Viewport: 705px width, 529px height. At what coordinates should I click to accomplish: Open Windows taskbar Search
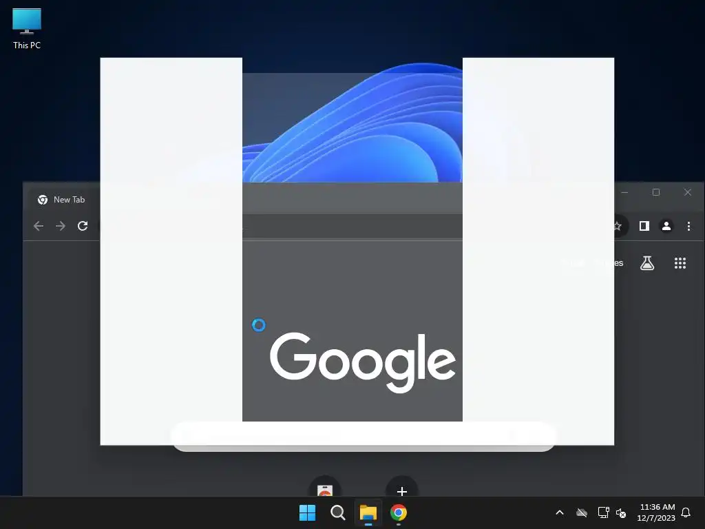337,512
